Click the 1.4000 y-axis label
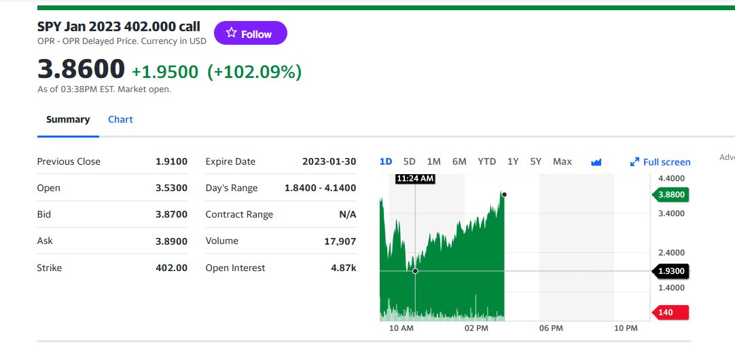 [671, 287]
